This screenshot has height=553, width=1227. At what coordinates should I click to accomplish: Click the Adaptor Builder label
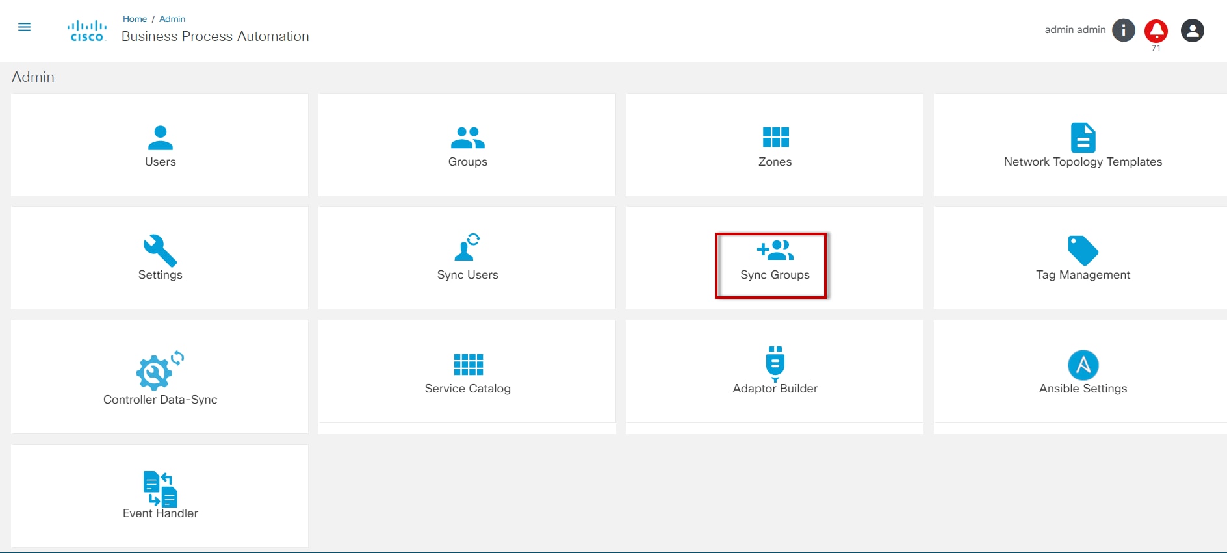tap(775, 389)
